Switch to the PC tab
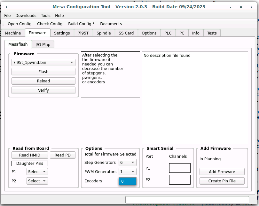 pyautogui.click(x=182, y=33)
